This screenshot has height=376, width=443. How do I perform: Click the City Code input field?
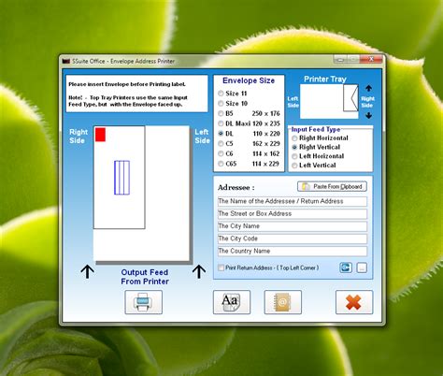293,239
